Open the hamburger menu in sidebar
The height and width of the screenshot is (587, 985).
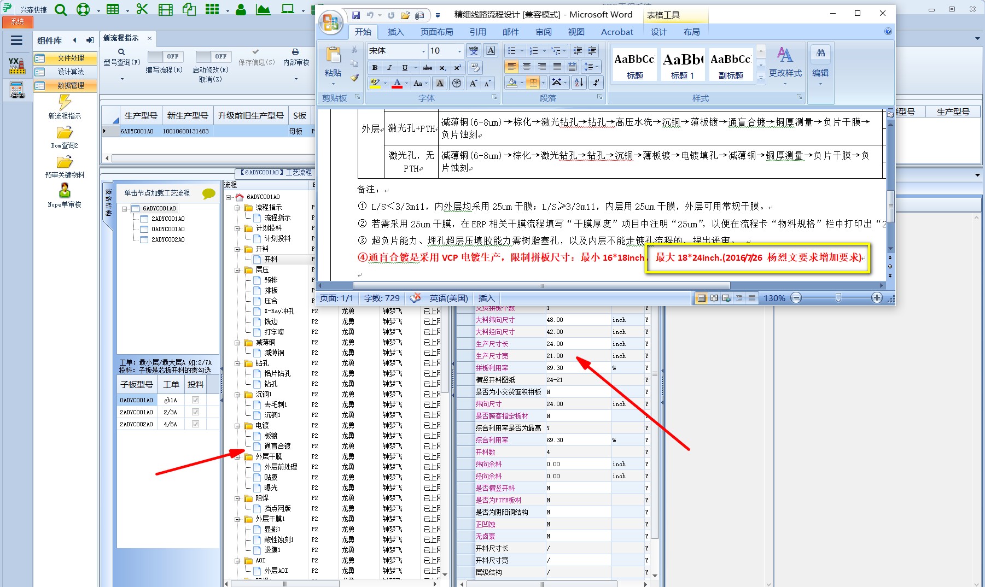16,40
